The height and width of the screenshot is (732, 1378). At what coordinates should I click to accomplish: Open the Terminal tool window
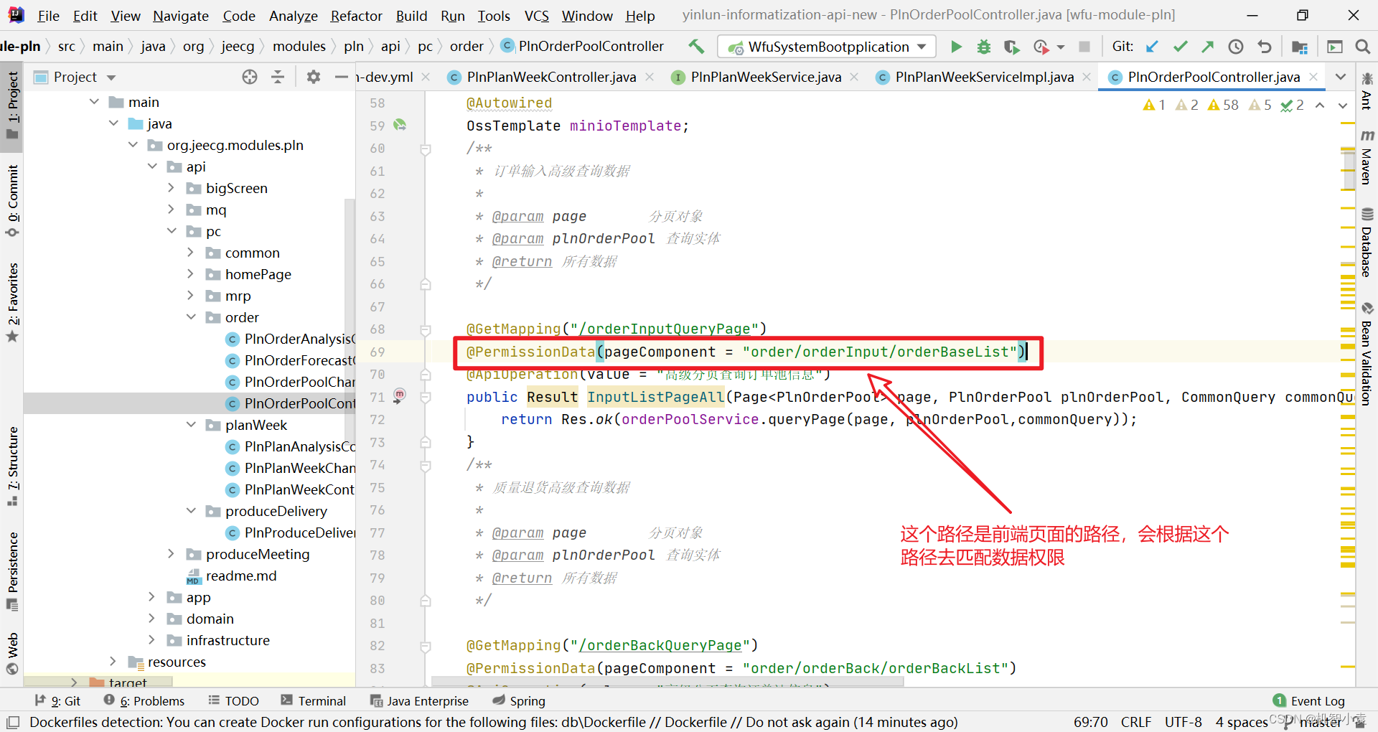point(314,701)
